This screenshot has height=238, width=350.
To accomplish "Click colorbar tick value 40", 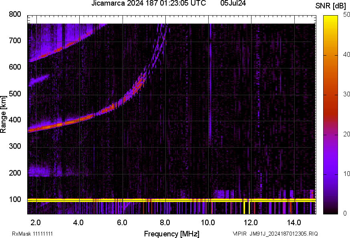I will pyautogui.click(x=346, y=54).
